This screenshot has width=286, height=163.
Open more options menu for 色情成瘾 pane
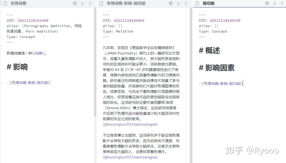(x=90, y=3)
